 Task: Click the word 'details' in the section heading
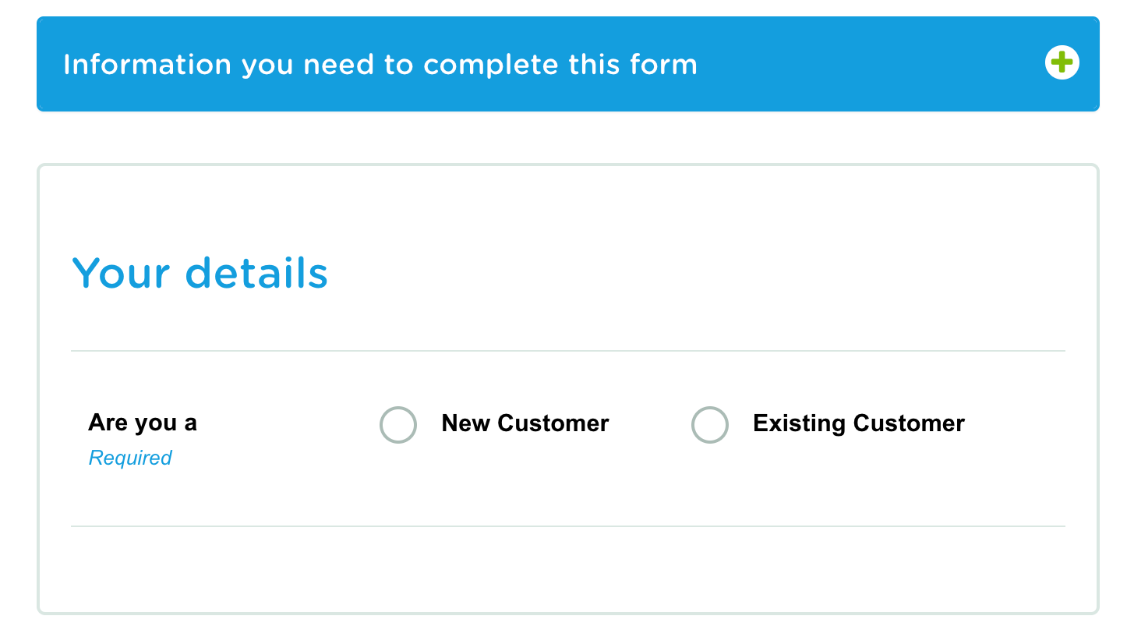click(x=256, y=273)
